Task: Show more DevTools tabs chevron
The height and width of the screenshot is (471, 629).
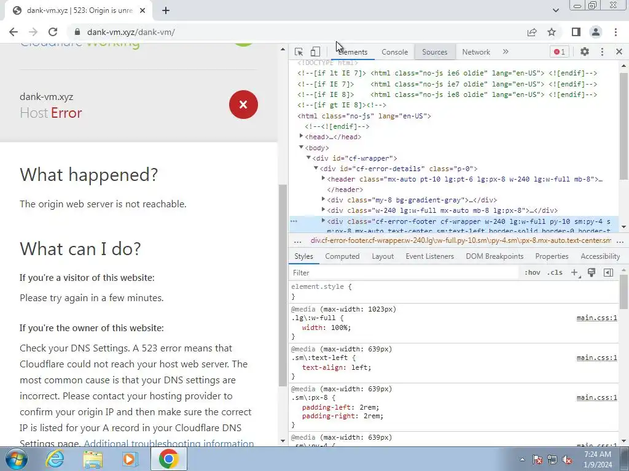Action: click(x=506, y=52)
